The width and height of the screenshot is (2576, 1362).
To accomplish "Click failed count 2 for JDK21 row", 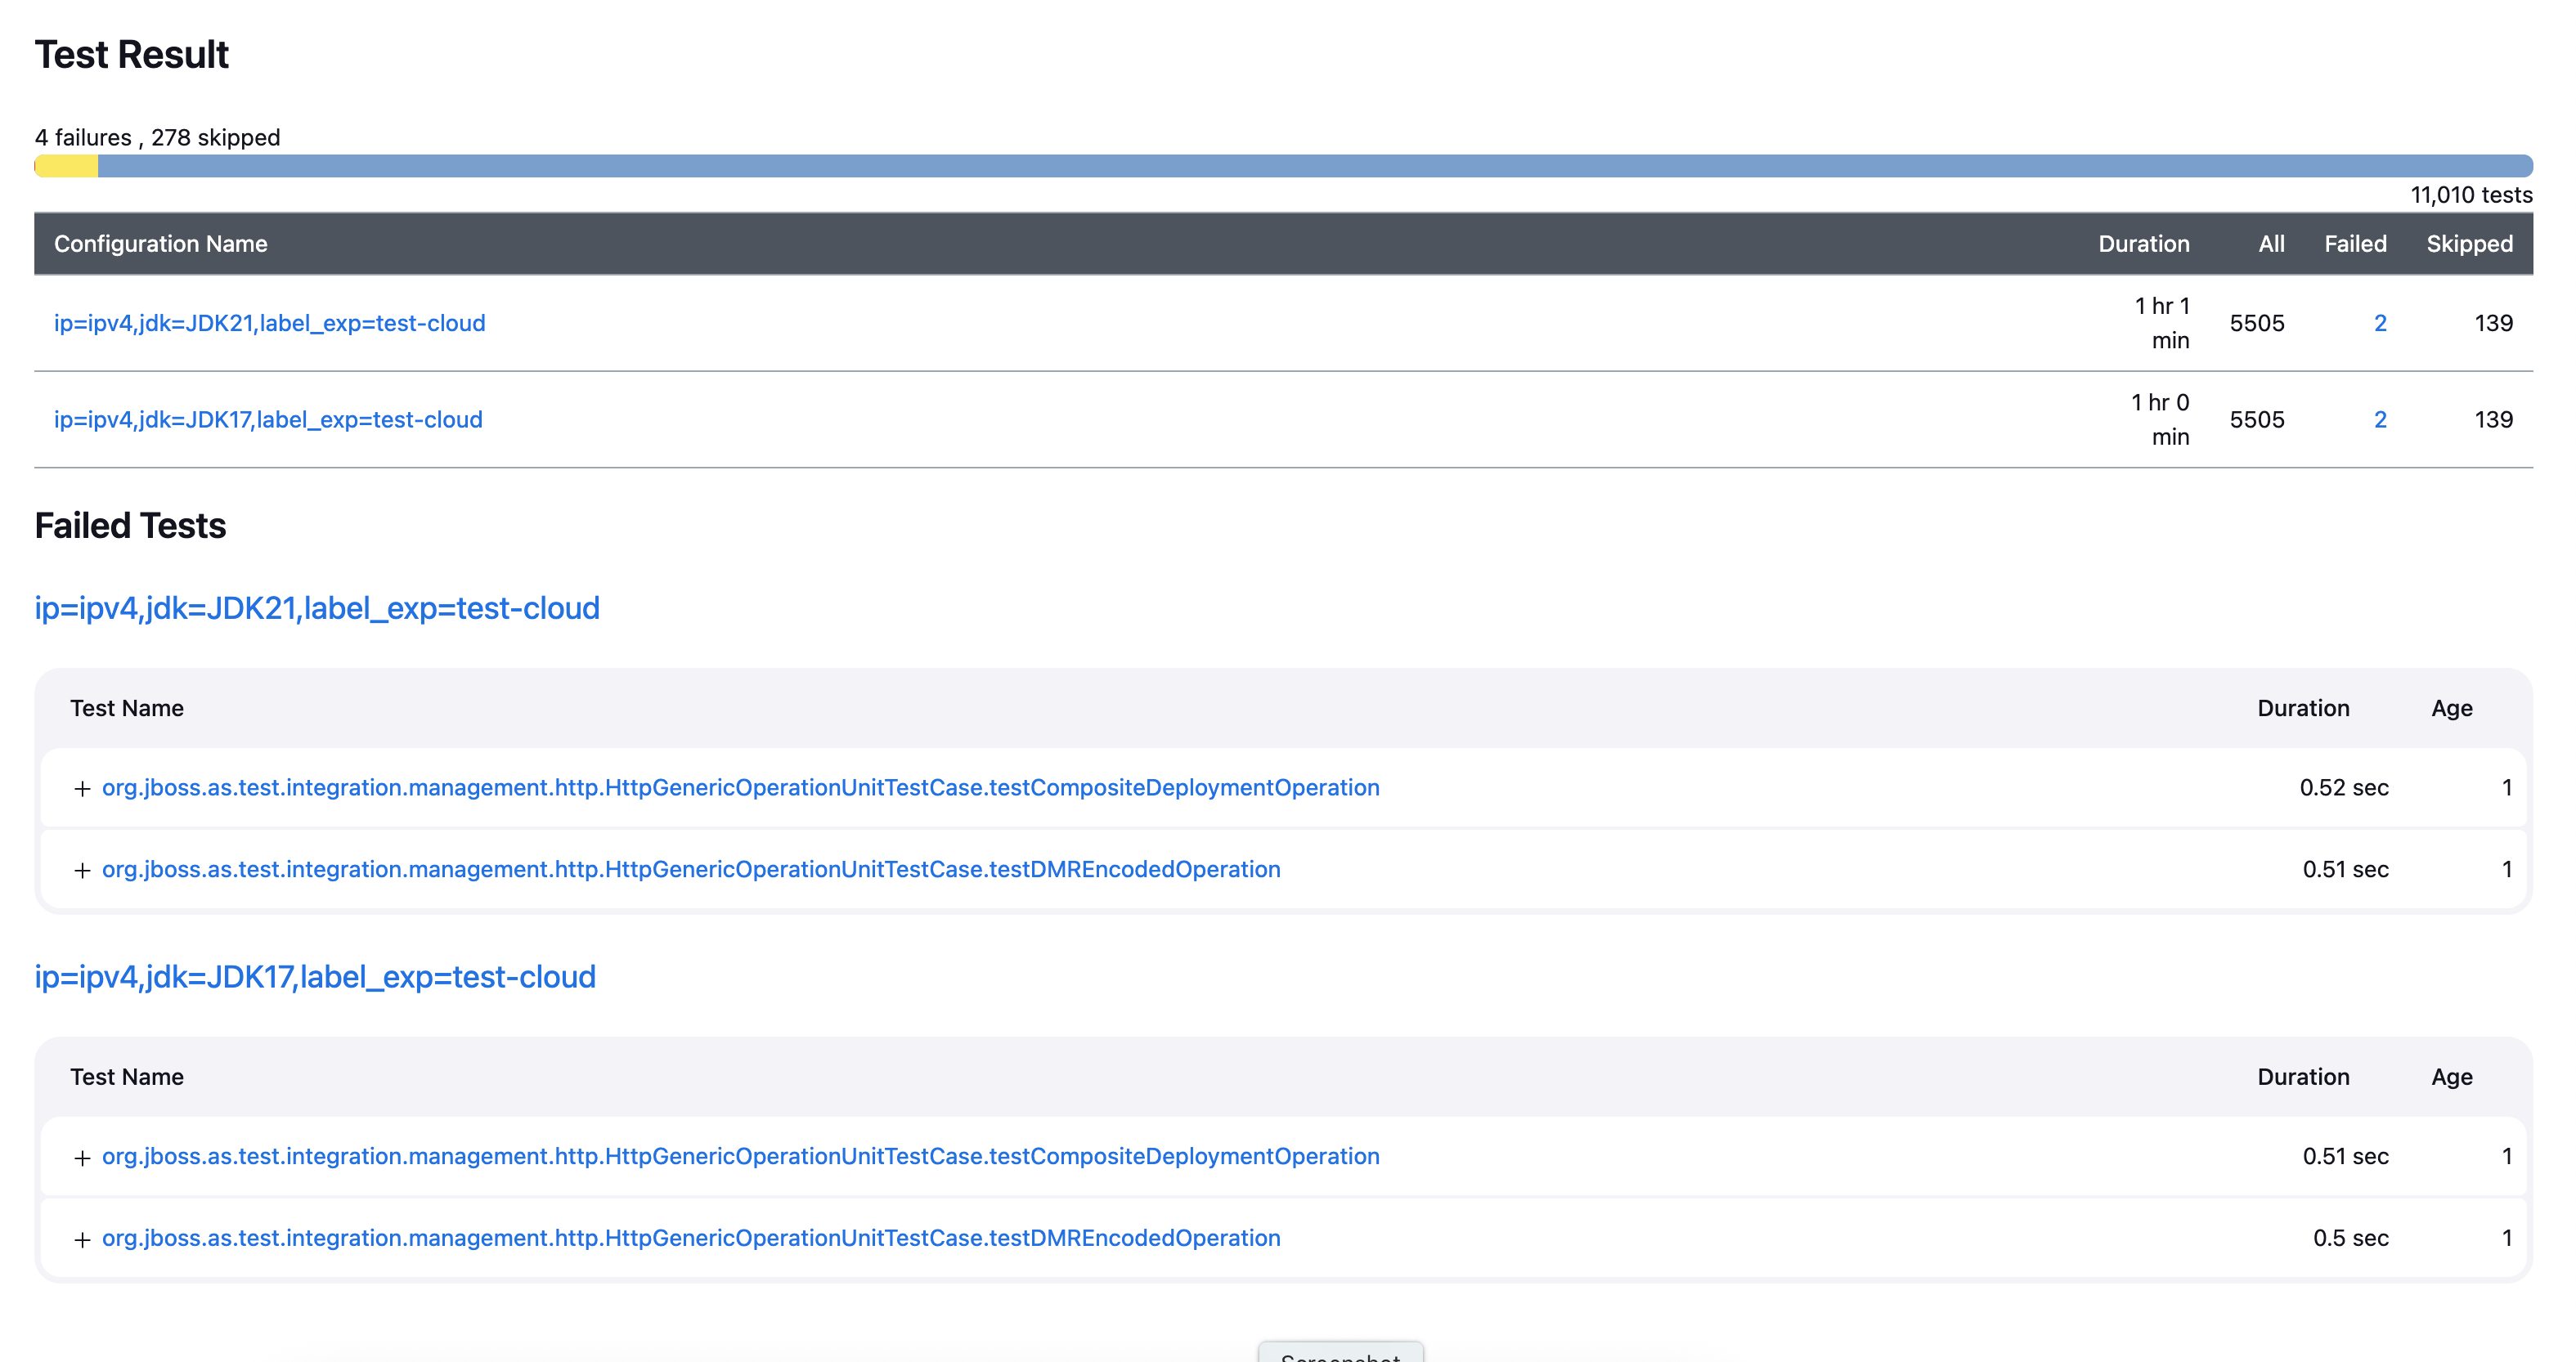I will click(x=2379, y=323).
